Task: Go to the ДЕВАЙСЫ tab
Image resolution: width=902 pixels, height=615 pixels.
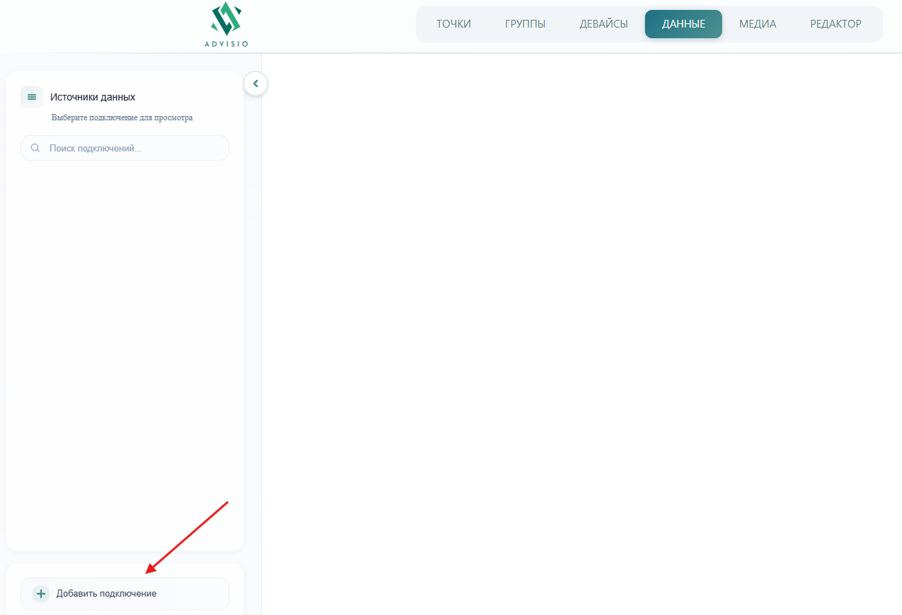Action: [x=603, y=24]
